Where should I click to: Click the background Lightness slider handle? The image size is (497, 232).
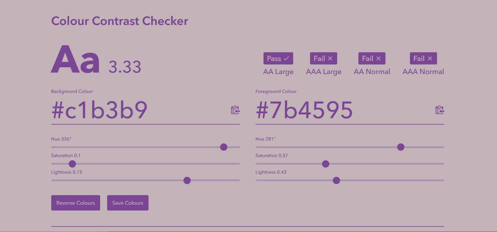pos(187,180)
